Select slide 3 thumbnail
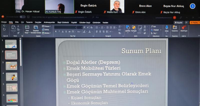 [11, 66]
